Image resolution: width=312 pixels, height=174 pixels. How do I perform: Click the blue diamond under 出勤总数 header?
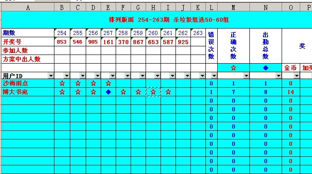coord(266,68)
